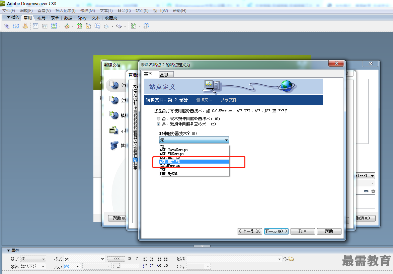The image size is (393, 274).
Task: Browse for link file with folder icon
Action: (x=291, y=259)
